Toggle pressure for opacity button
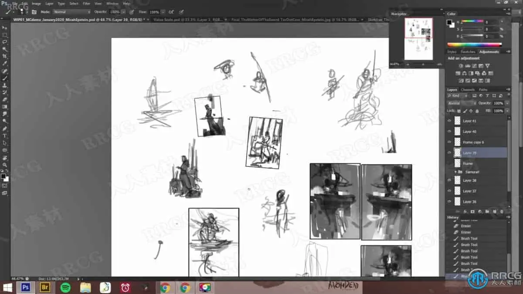This screenshot has height=294, width=523. tap(132, 12)
